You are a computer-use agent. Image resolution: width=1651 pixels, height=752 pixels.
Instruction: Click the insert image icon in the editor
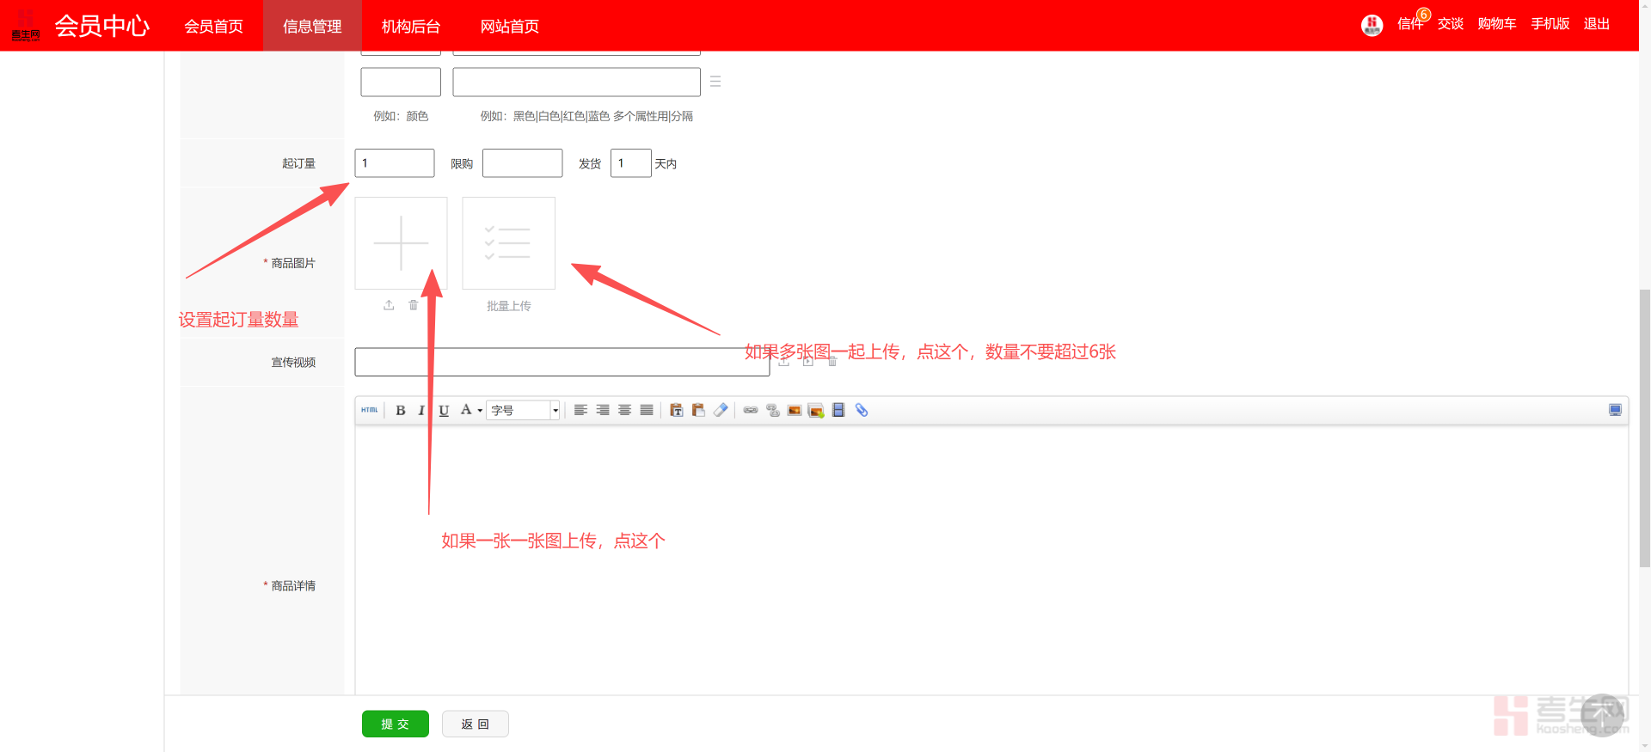tap(795, 411)
